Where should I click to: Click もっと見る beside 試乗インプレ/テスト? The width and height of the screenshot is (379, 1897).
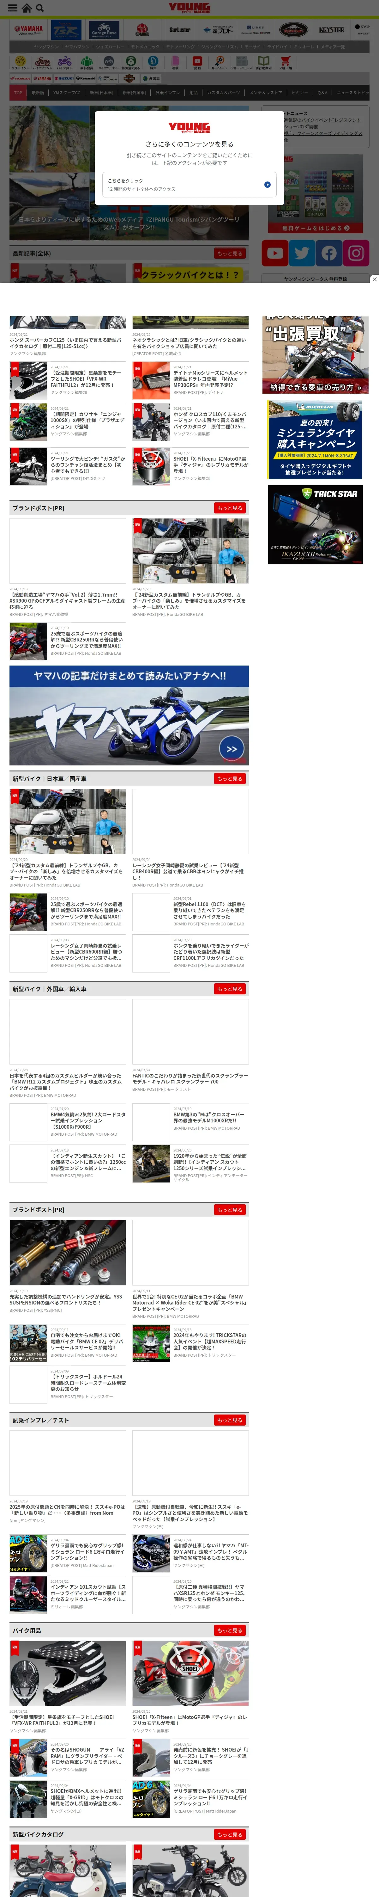click(230, 1420)
